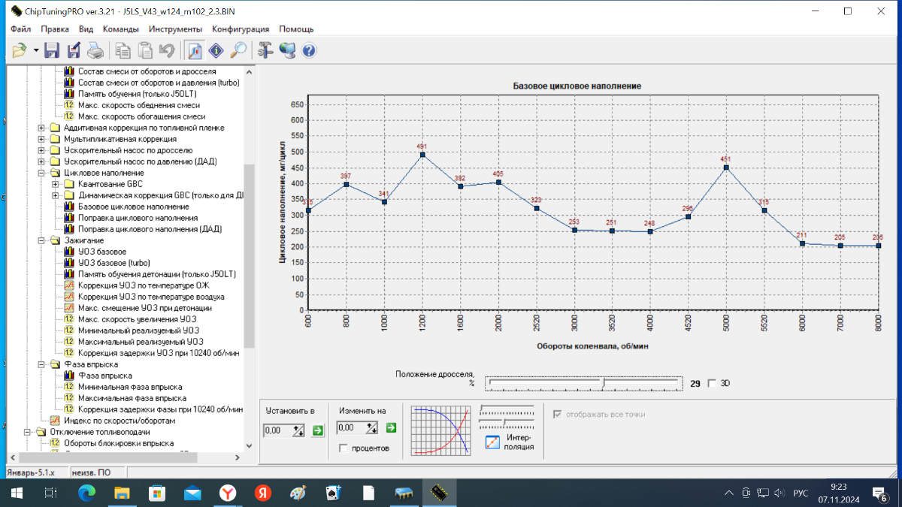Click the printer icon in toolbar
Viewport: 902px width, 507px height.
click(95, 50)
